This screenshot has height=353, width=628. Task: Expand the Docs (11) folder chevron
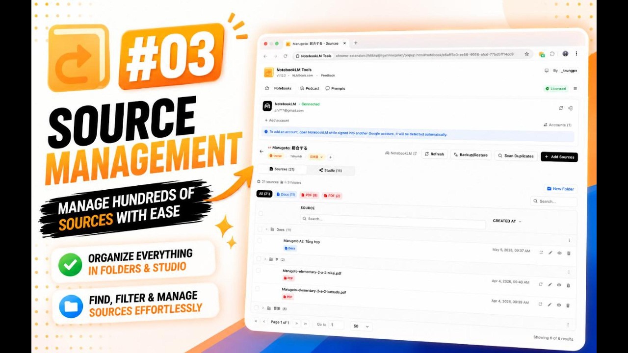pos(266,229)
